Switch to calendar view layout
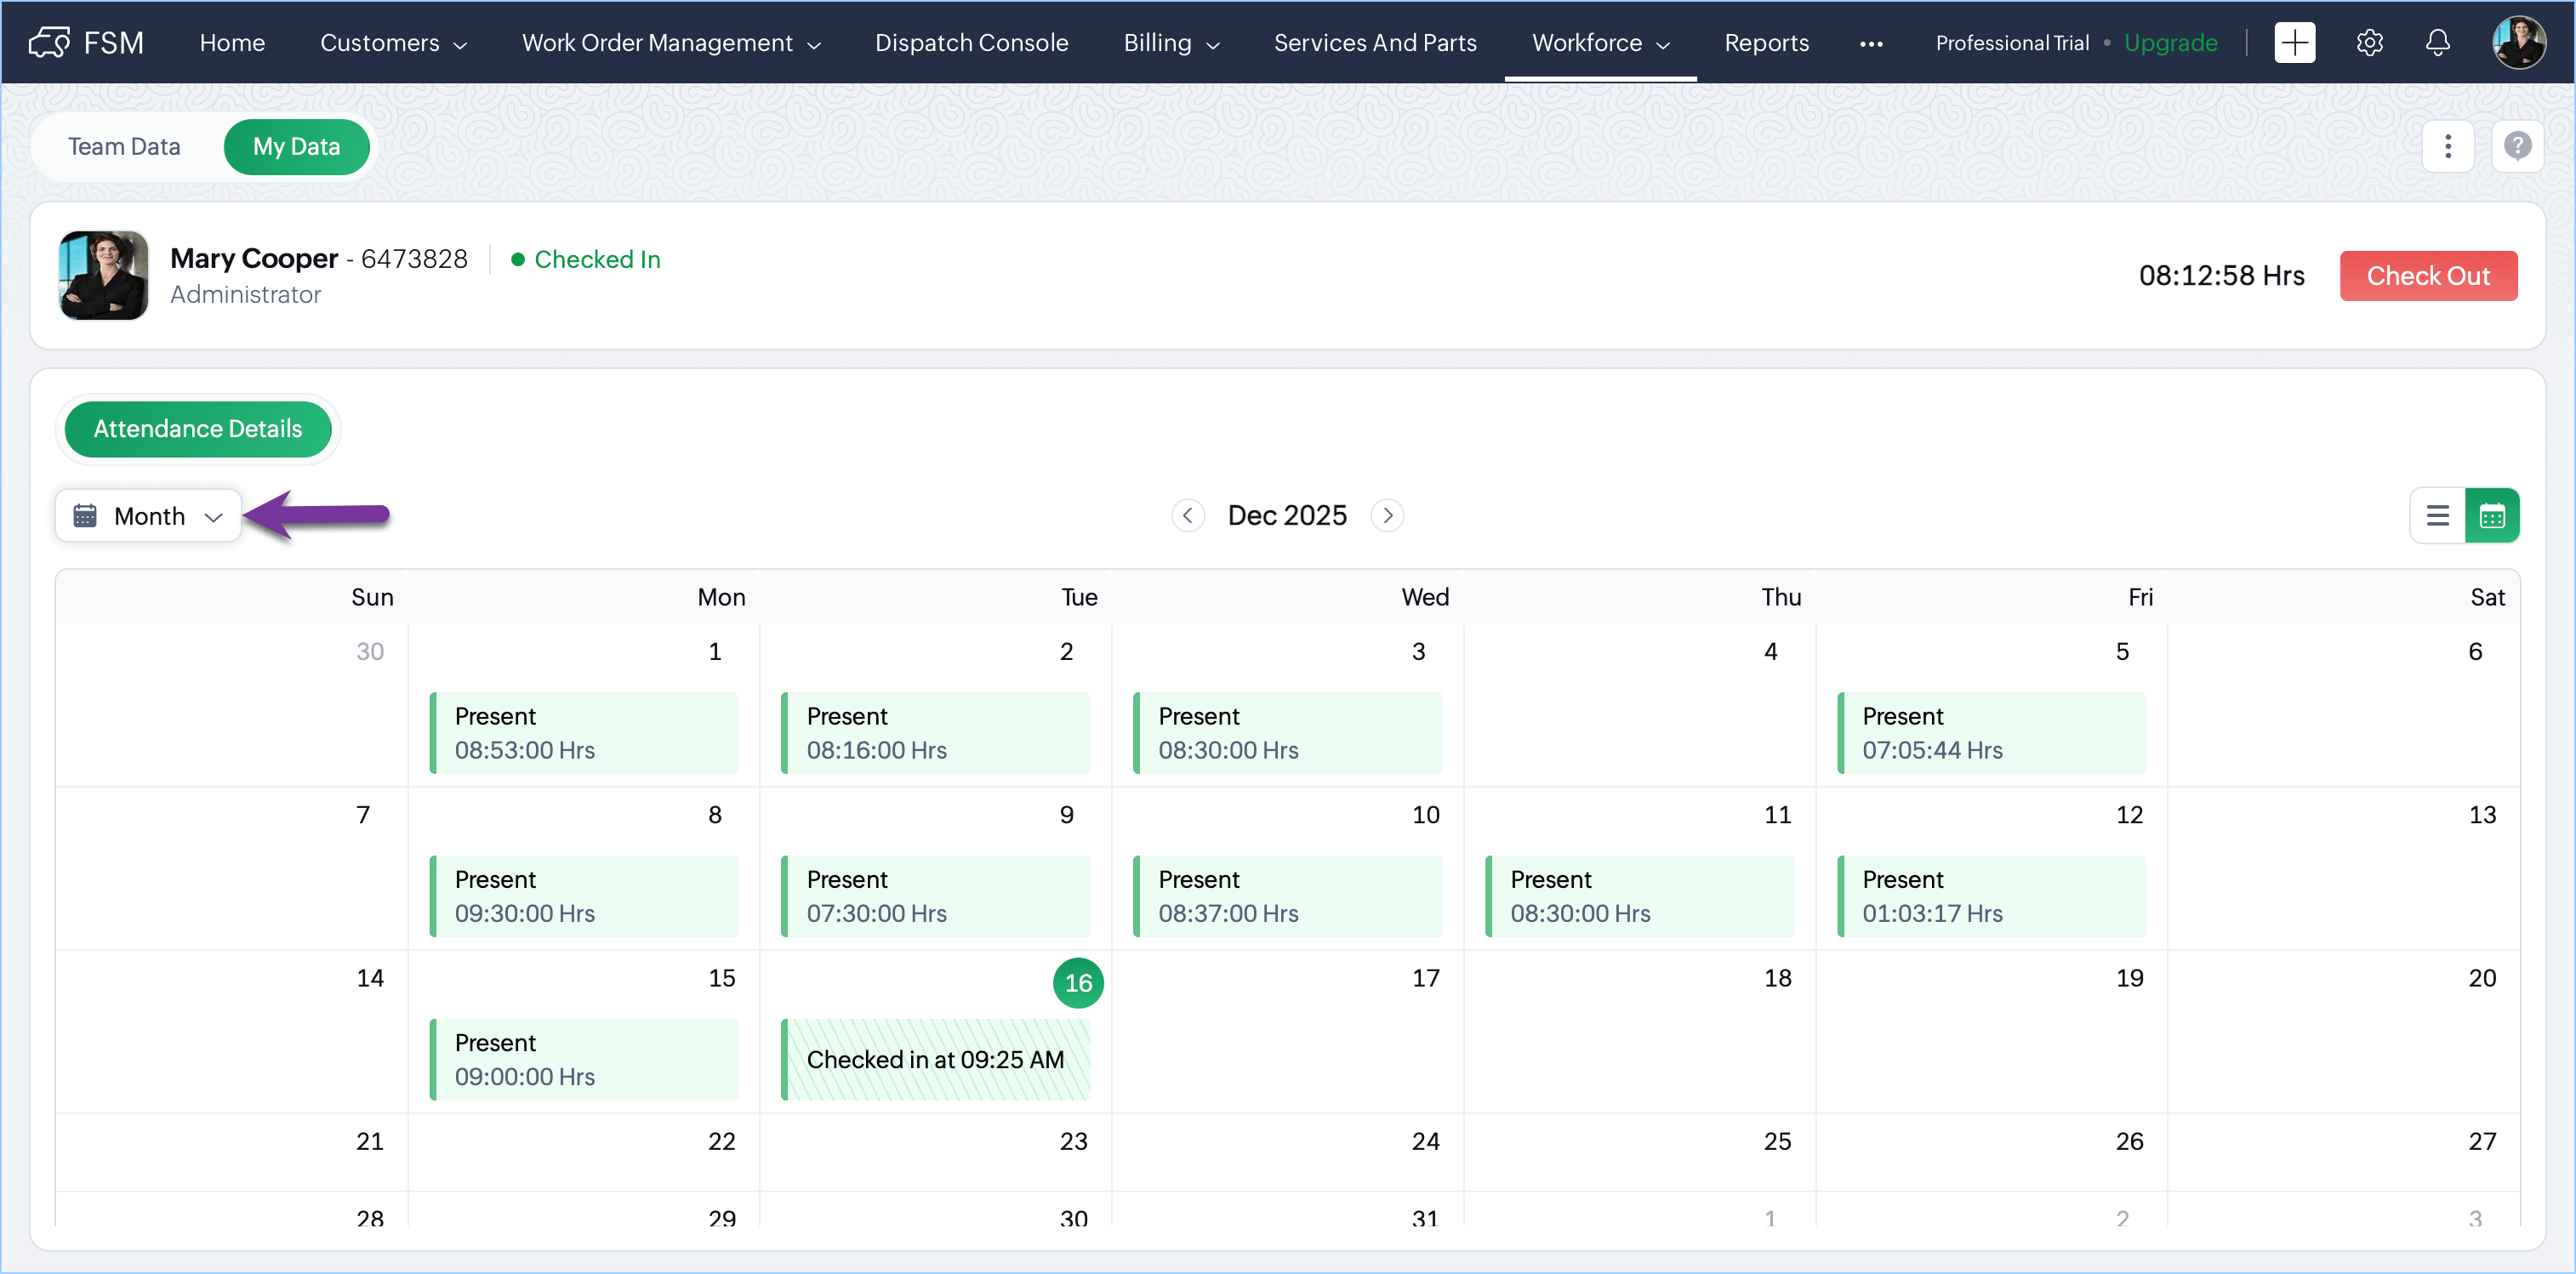This screenshot has height=1274, width=2576. click(x=2492, y=515)
